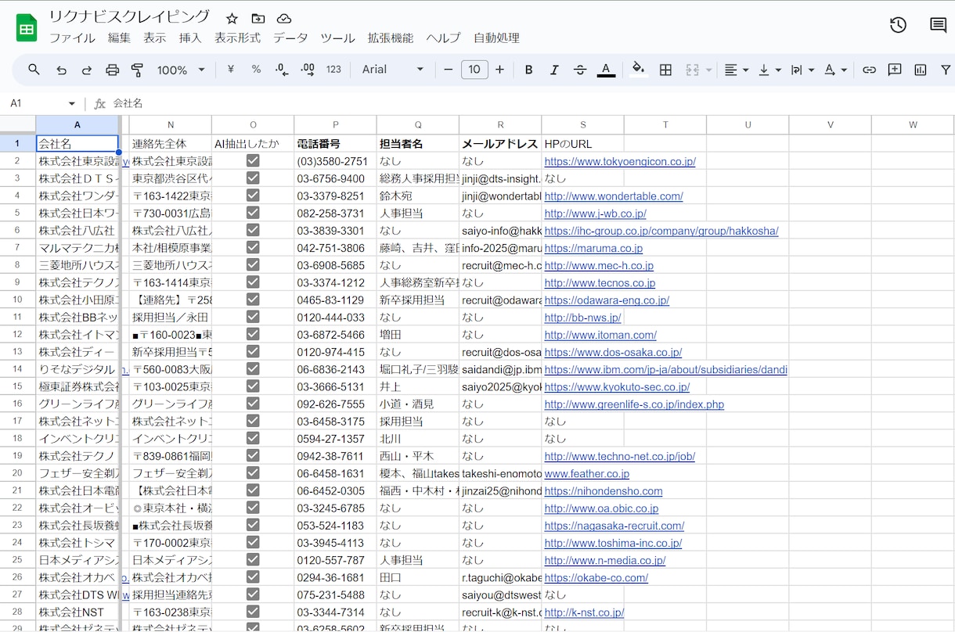Activate the paint format tool
This screenshot has width=955, height=632.
(x=138, y=70)
